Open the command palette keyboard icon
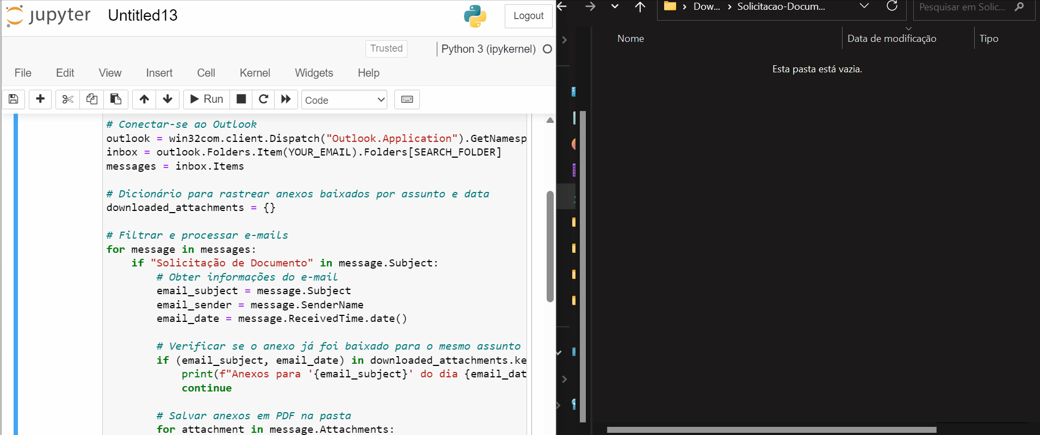 pyautogui.click(x=407, y=99)
